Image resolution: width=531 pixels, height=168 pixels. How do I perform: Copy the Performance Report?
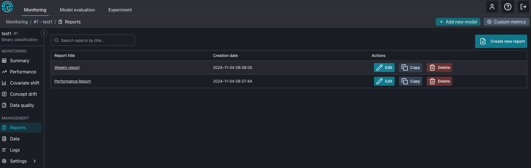pyautogui.click(x=411, y=81)
